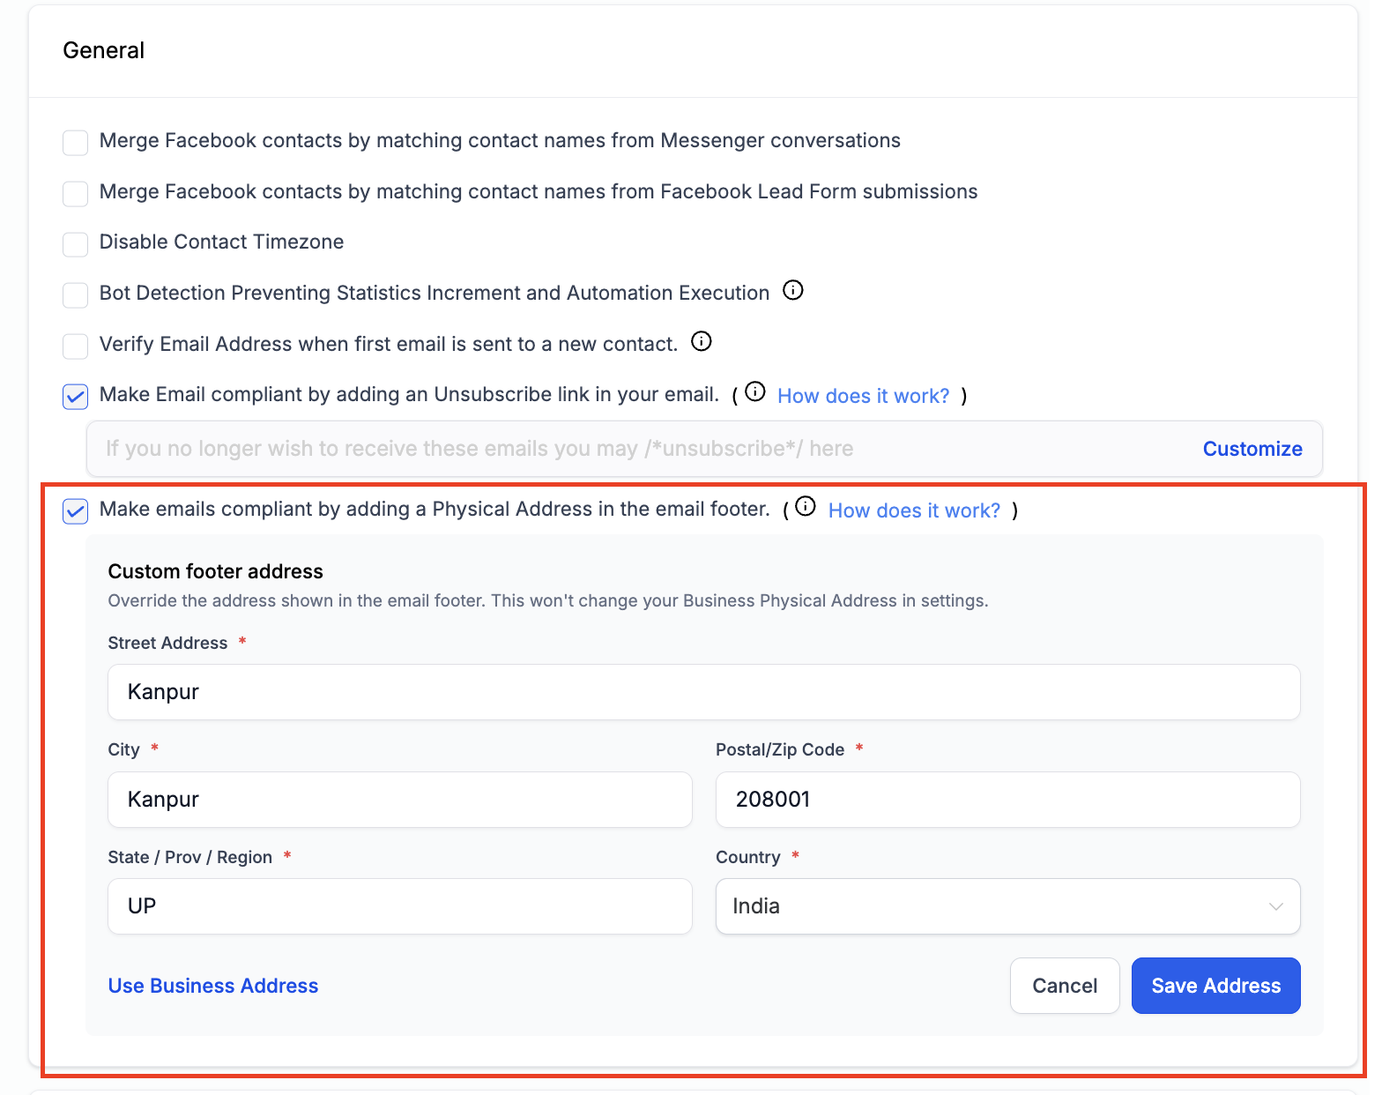Click the info icon beside Verify Email Address

point(702,341)
